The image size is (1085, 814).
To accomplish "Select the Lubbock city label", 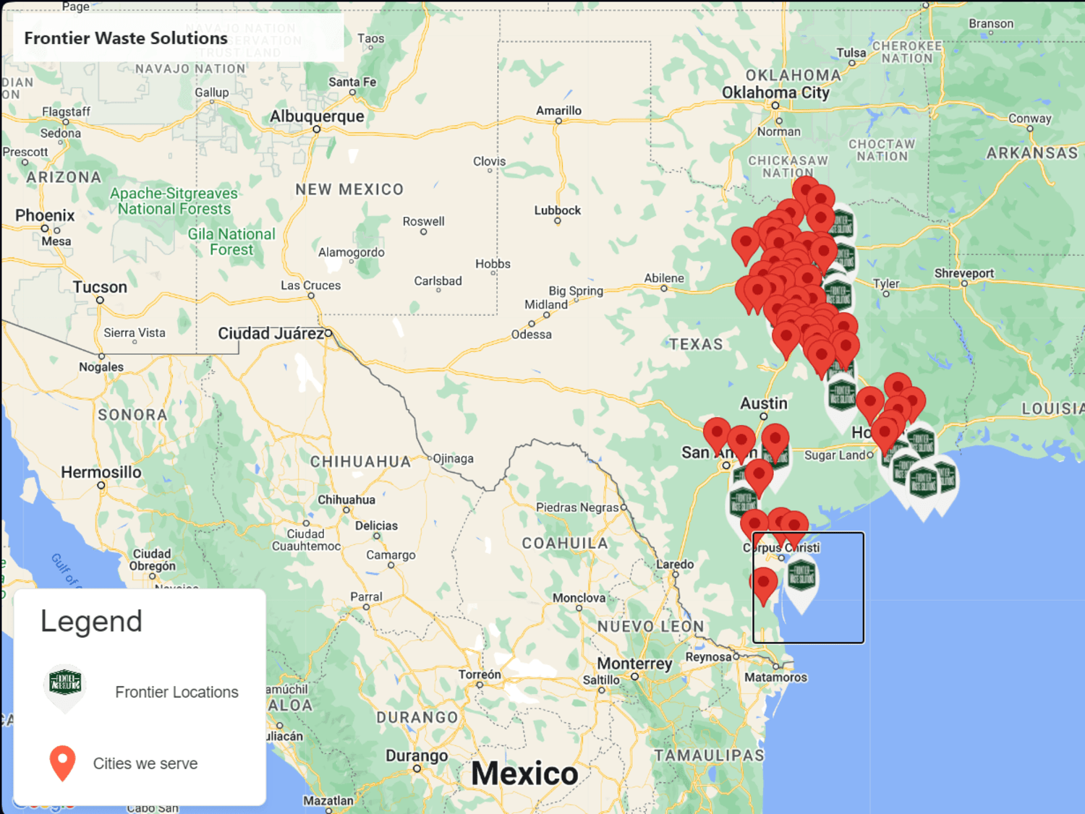I will 558,210.
